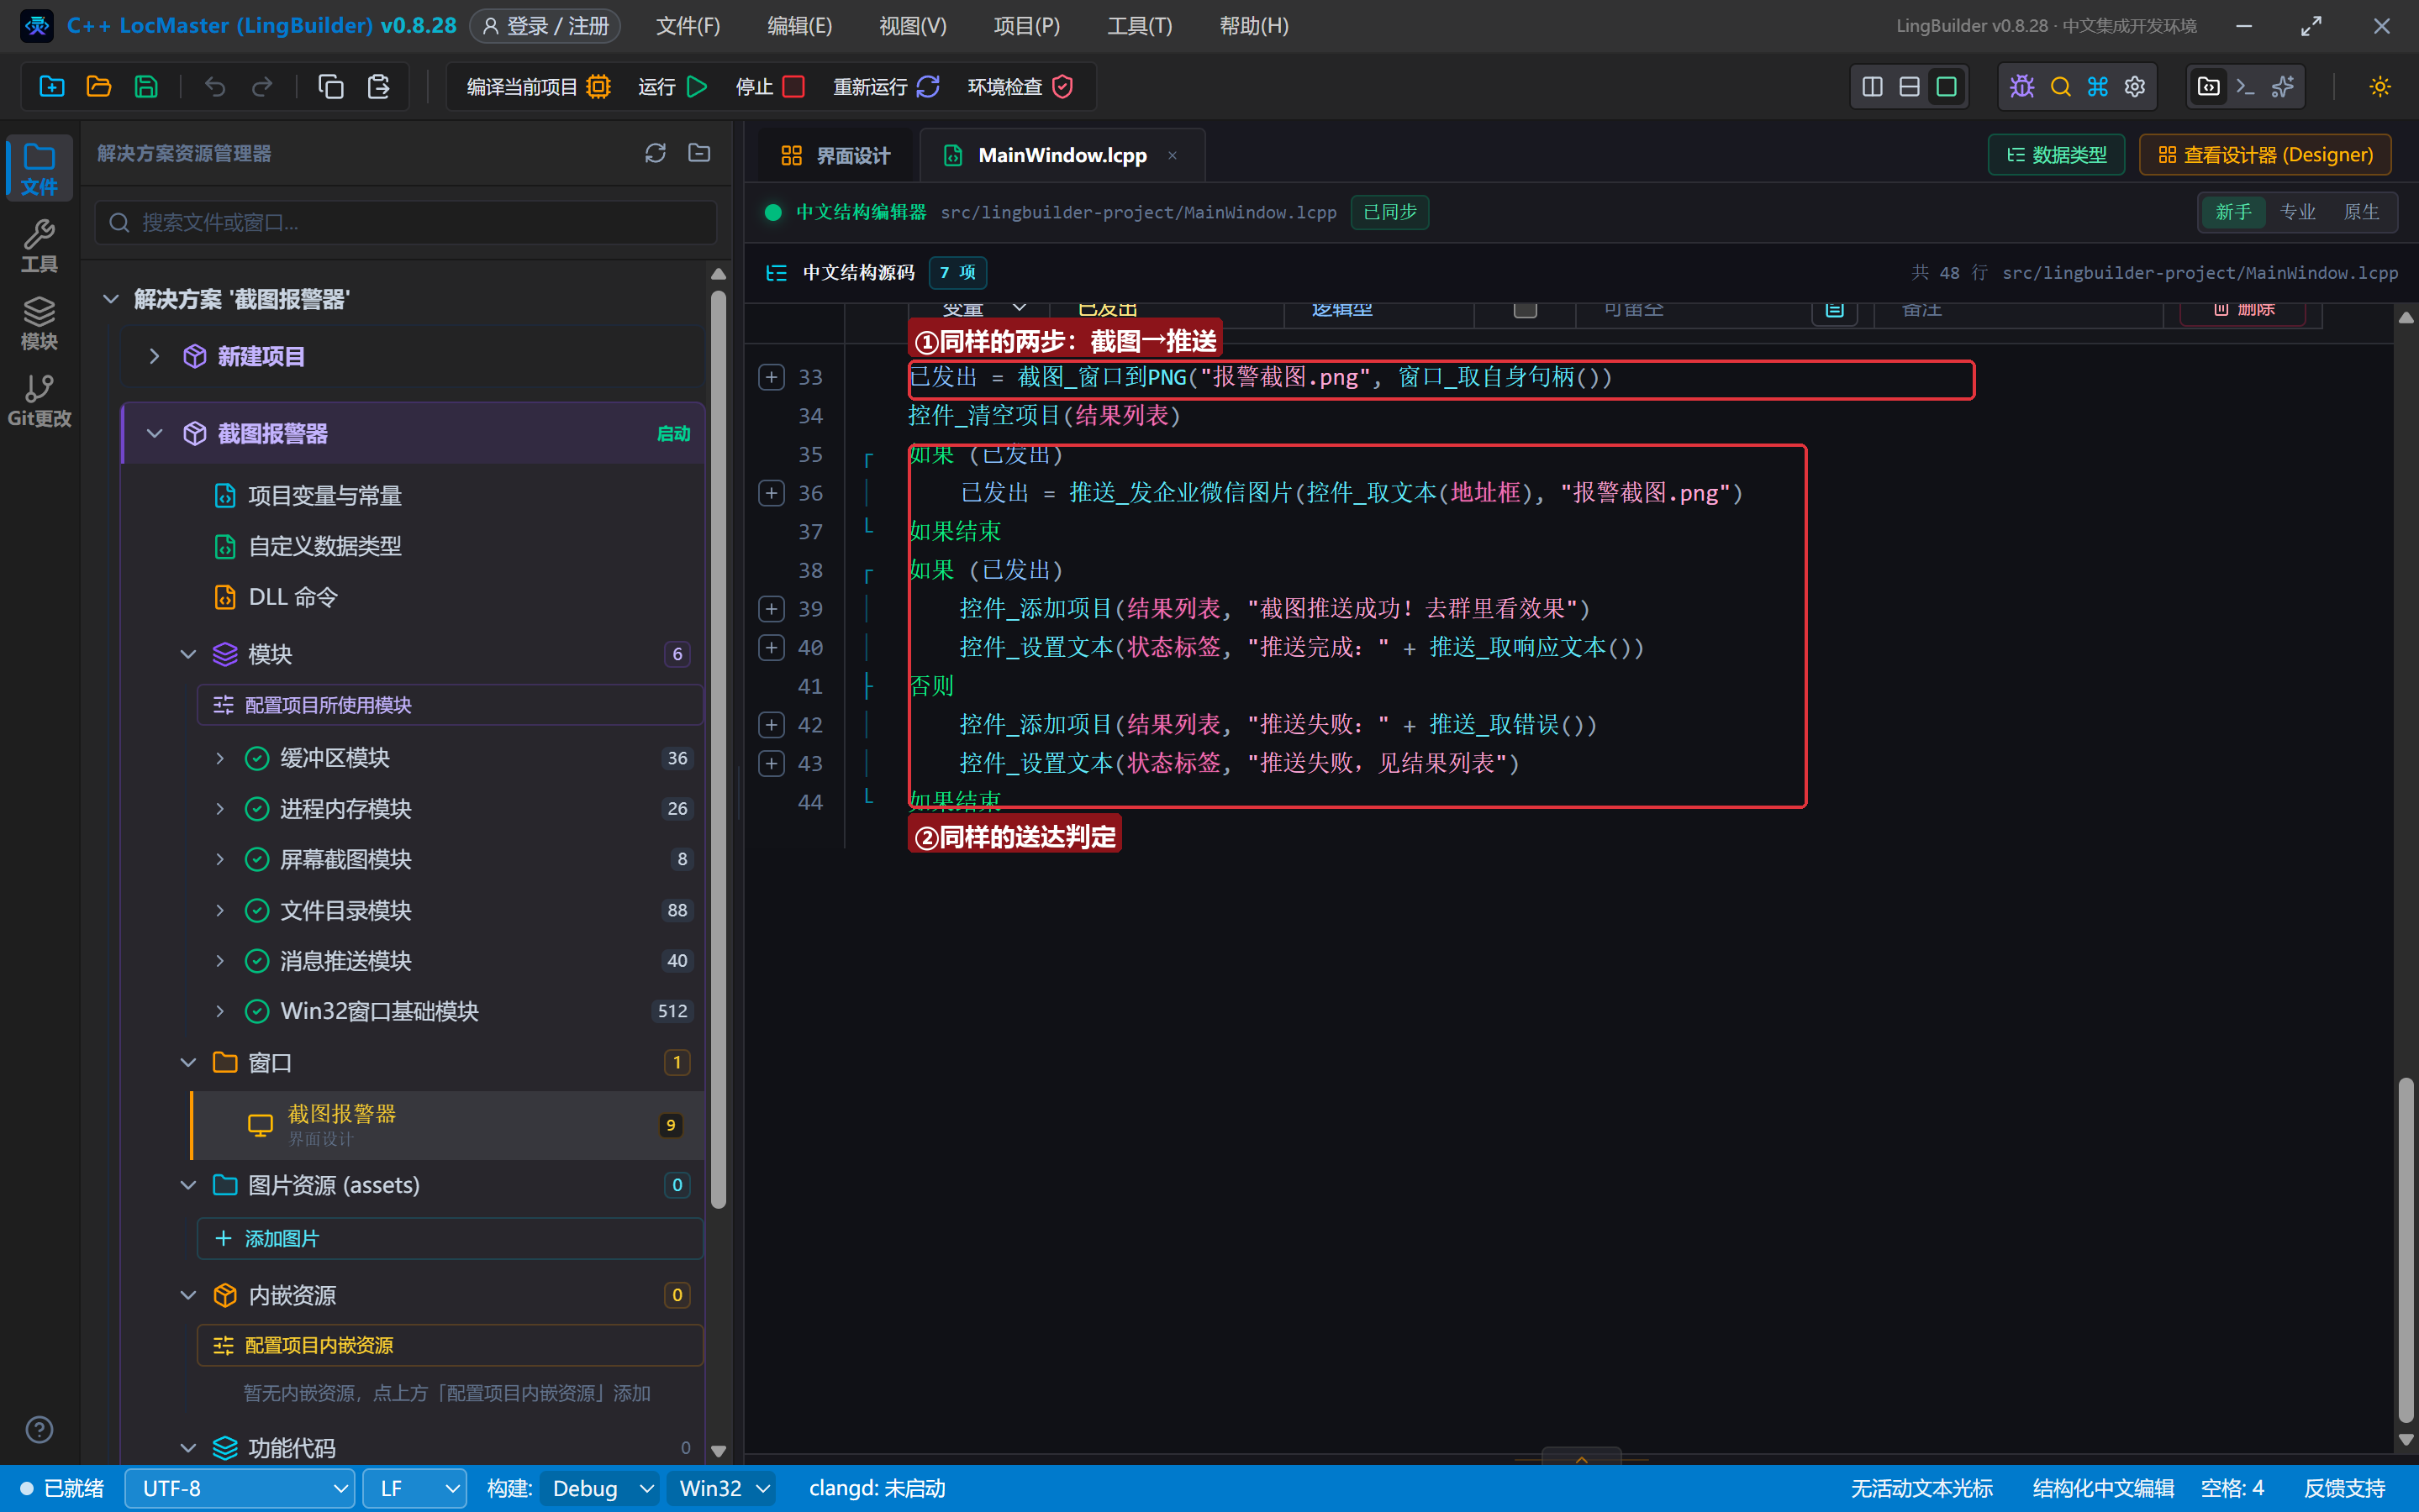Viewport: 2419px width, 1512px height.
Task: Open folder icon in toolbar
Action: pyautogui.click(x=99, y=87)
